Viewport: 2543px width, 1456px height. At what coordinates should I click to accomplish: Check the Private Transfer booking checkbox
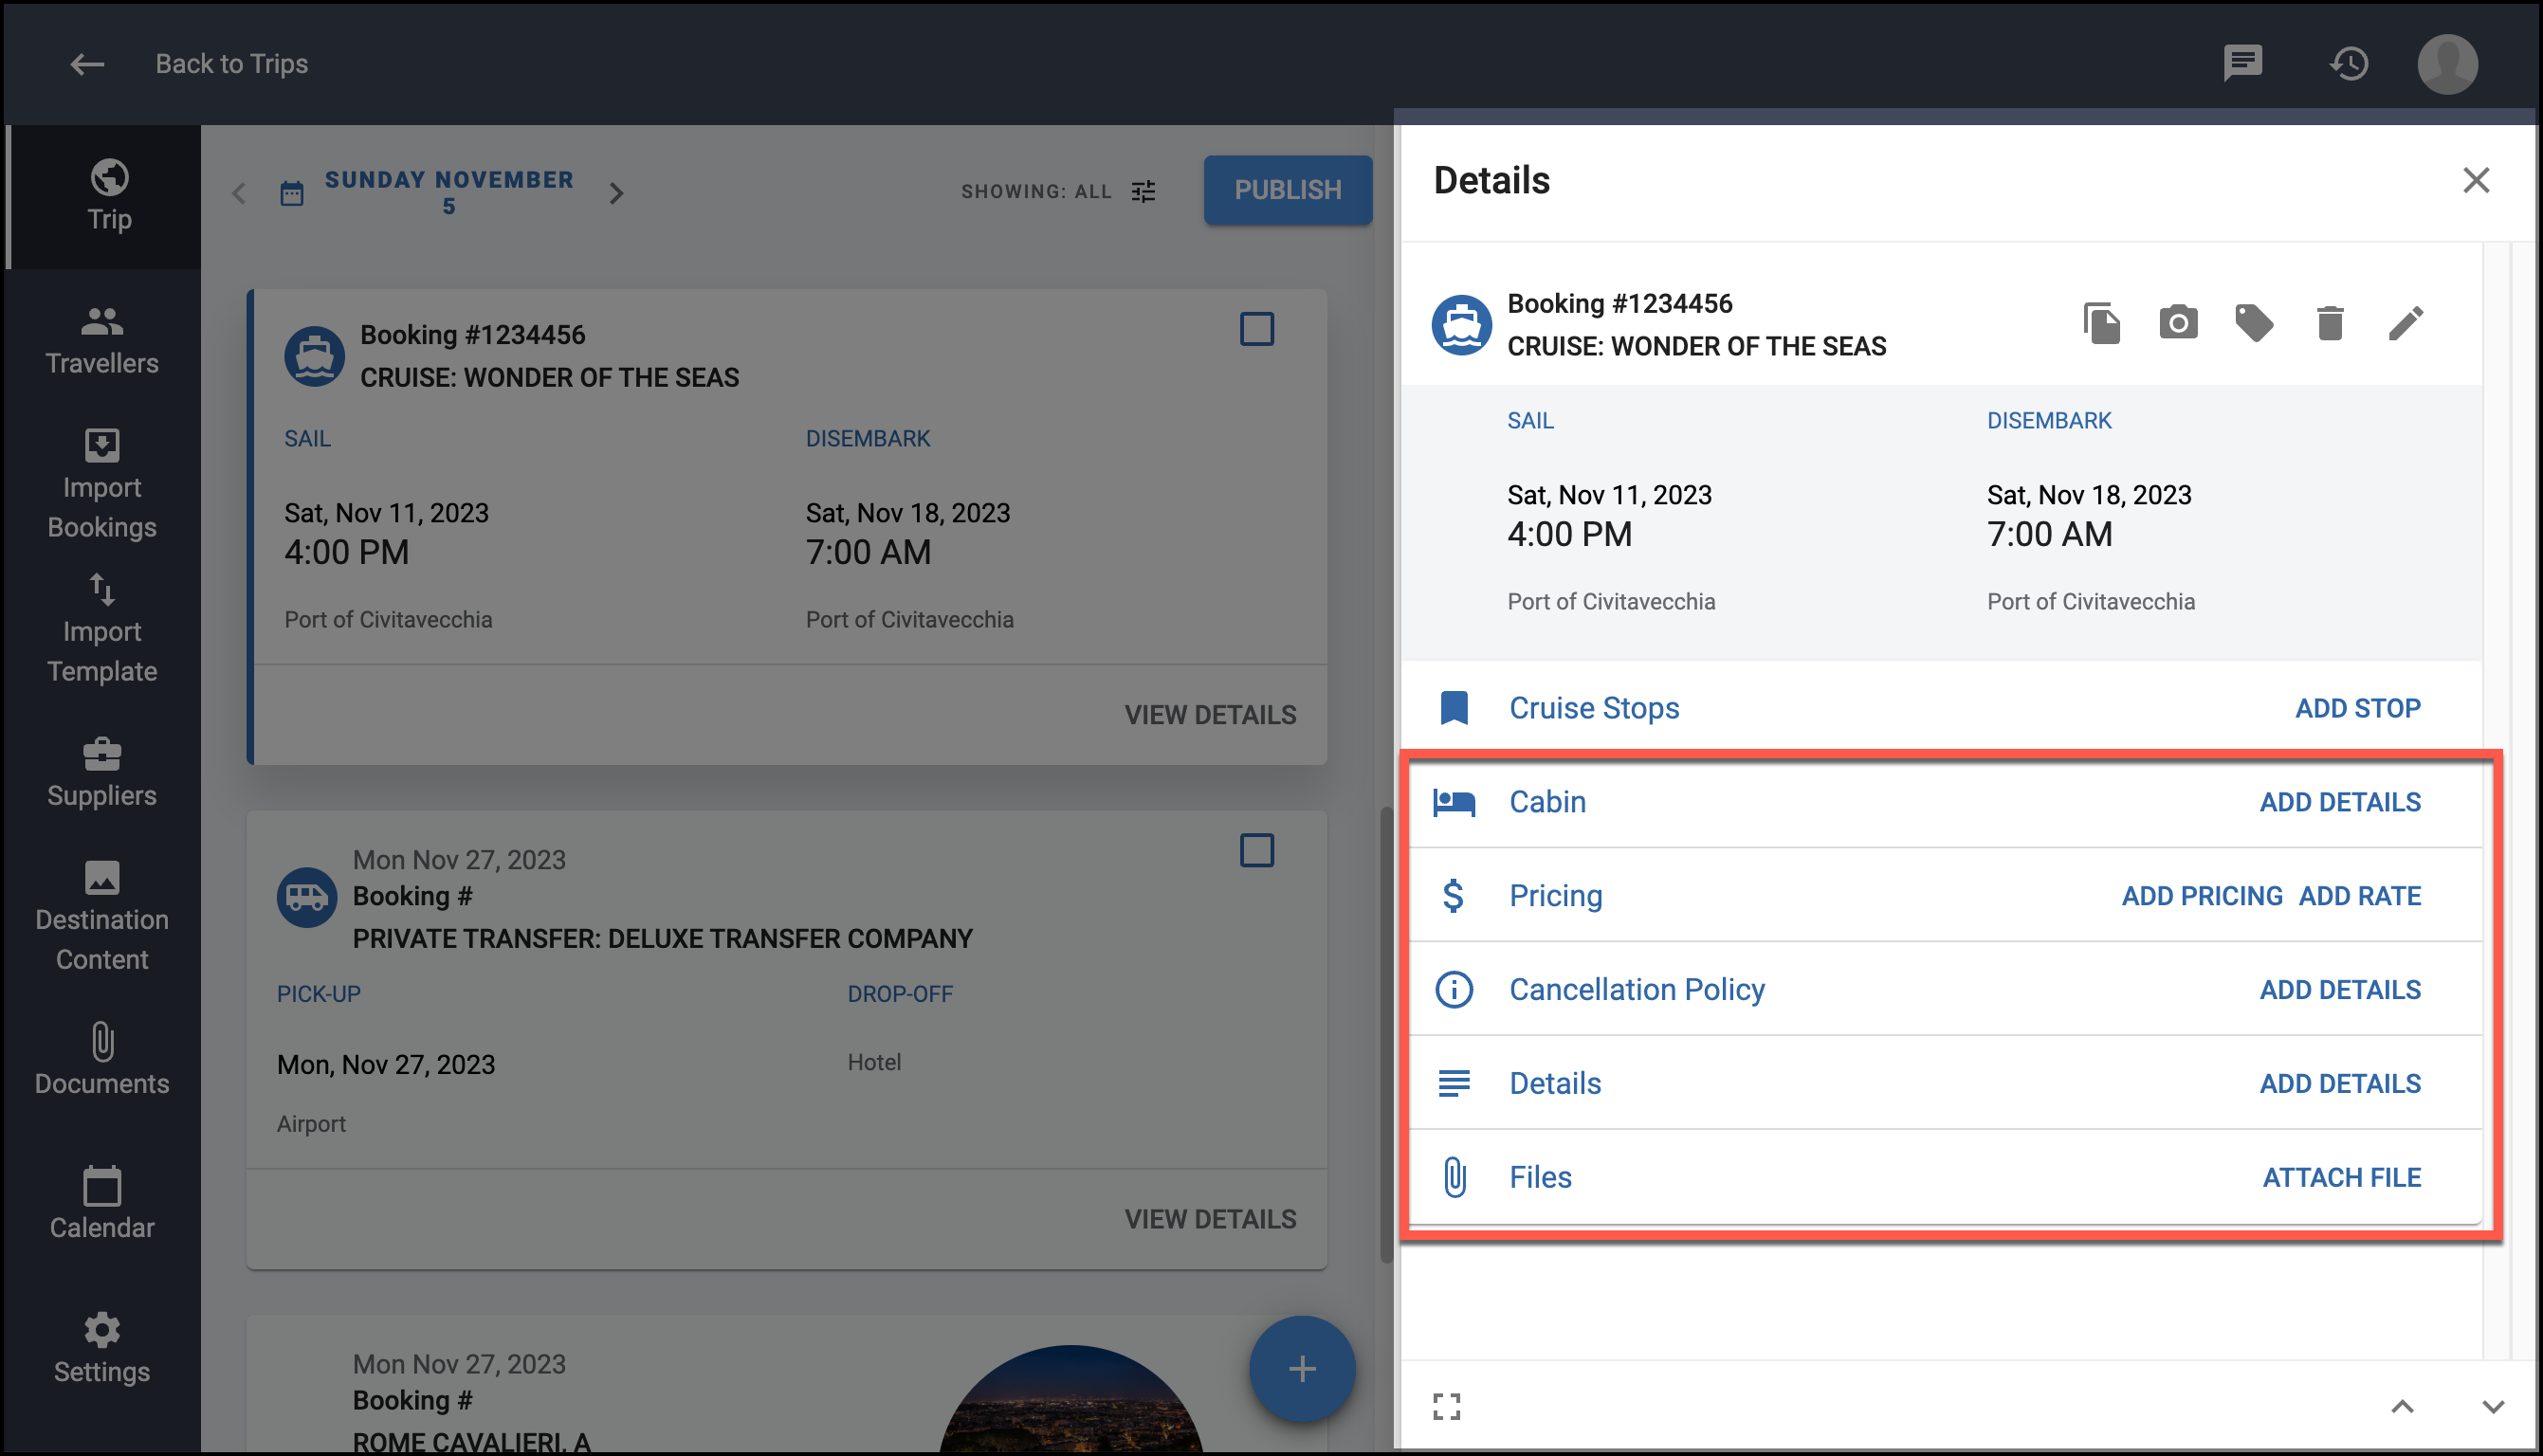[1256, 851]
